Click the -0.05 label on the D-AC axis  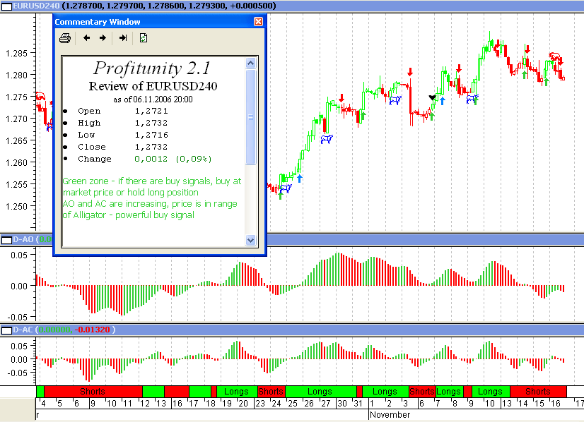pyautogui.click(x=17, y=373)
